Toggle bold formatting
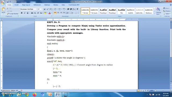This screenshot has width=172, height=97. pos(22,13)
